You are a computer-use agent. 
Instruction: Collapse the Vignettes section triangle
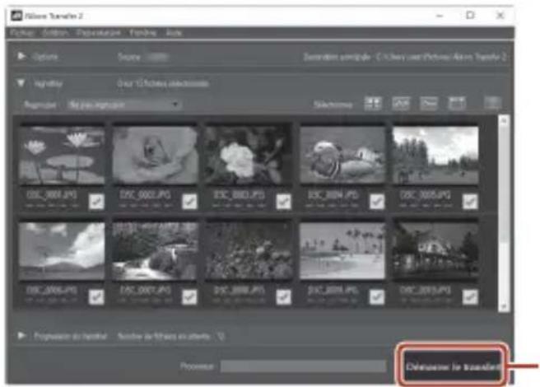pyautogui.click(x=21, y=83)
